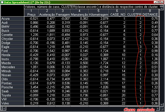The height and width of the screenshot is (112, 165).
Task: Click Corvette Manutenção cell 0,973
Action: (x=79, y=35)
